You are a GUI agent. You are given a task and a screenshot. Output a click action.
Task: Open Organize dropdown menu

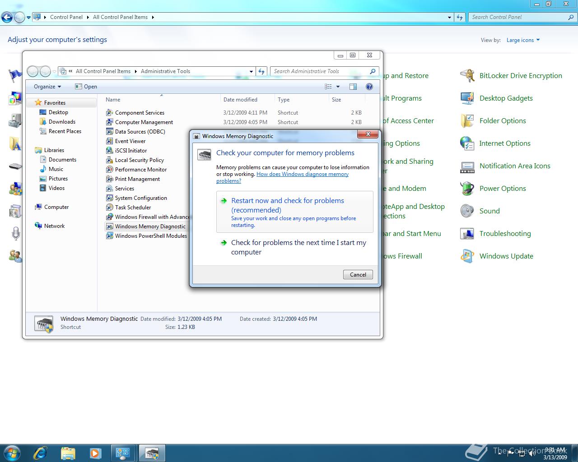pyautogui.click(x=47, y=87)
